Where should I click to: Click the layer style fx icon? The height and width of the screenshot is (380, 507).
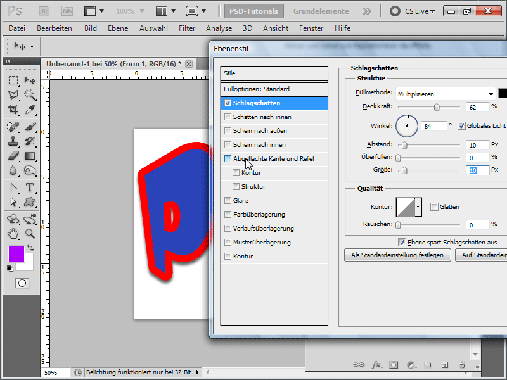[x=376, y=365]
